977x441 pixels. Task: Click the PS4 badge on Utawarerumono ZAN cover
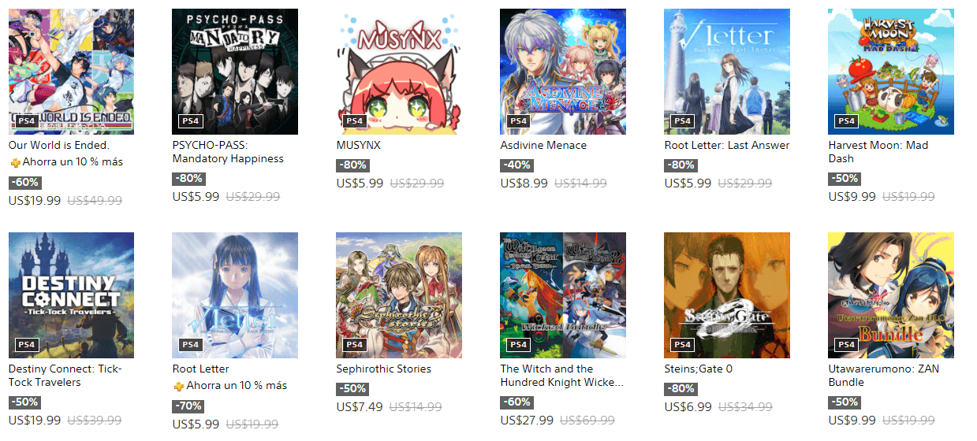point(846,345)
